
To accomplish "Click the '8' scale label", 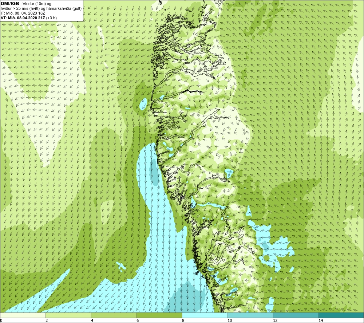I will click(x=183, y=320).
